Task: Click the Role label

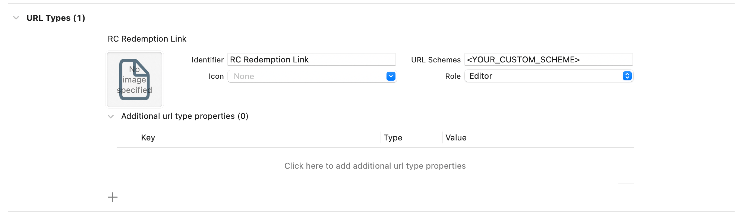Action: click(x=453, y=76)
